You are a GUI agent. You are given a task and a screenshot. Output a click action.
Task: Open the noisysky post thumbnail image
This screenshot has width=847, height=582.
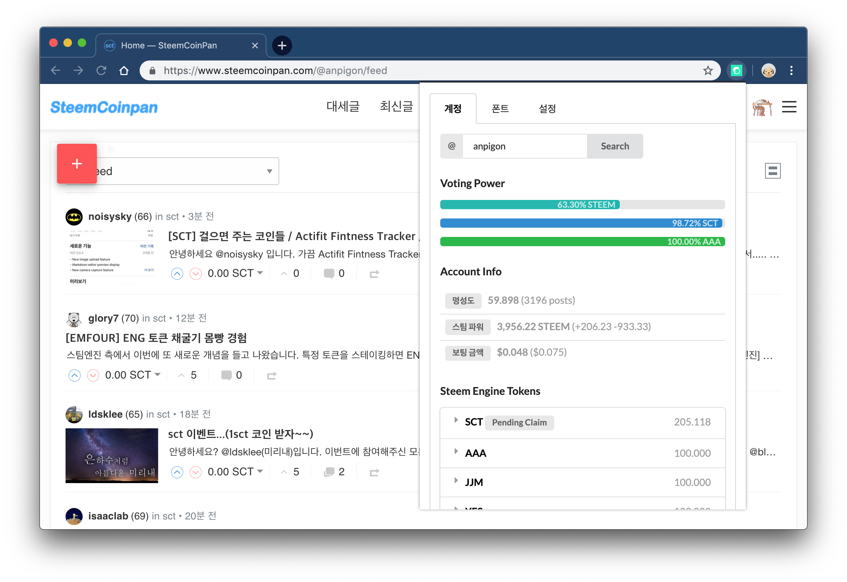click(x=112, y=257)
